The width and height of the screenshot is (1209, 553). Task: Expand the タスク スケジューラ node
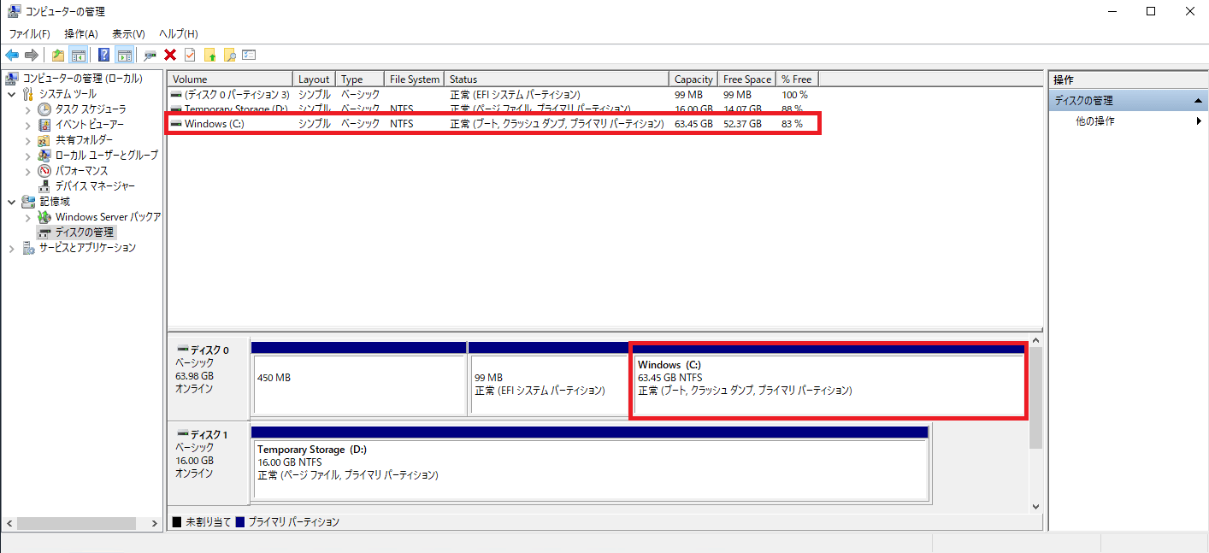(x=27, y=109)
